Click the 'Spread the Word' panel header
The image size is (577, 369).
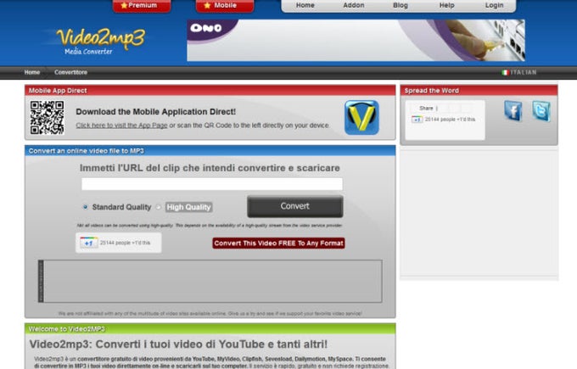(479, 91)
